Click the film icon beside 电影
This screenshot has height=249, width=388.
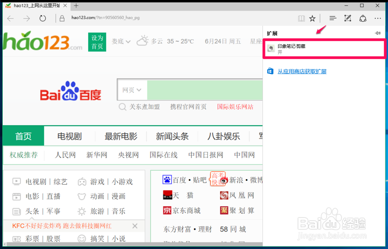click(x=17, y=197)
